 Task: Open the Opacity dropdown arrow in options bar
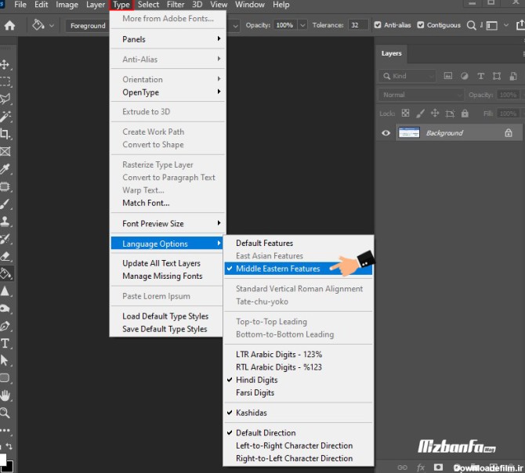click(x=302, y=25)
